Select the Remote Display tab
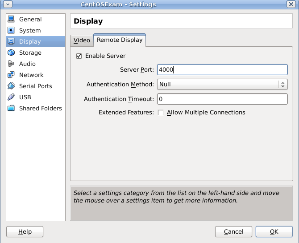 [x=120, y=40]
